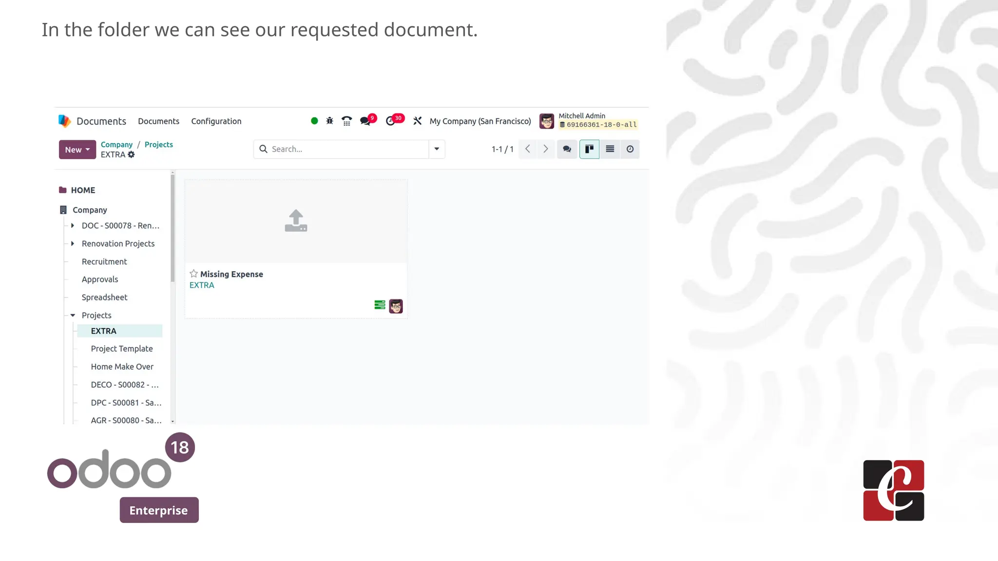This screenshot has width=998, height=561.
Task: Open the New button dropdown
Action: click(77, 150)
